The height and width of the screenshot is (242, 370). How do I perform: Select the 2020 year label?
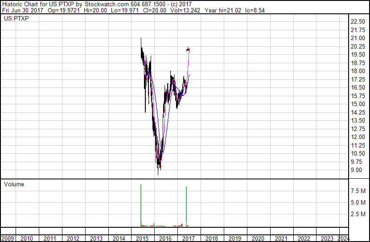click(x=258, y=238)
